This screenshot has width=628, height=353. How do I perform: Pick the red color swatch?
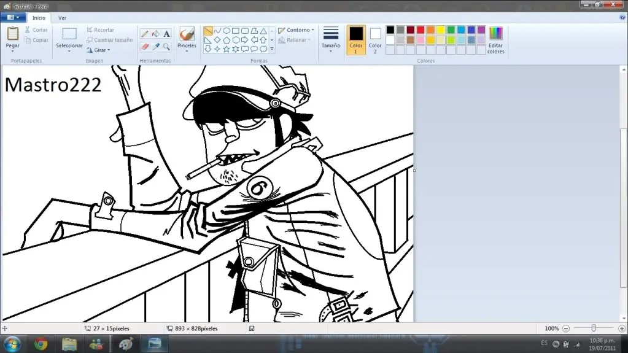(x=421, y=30)
